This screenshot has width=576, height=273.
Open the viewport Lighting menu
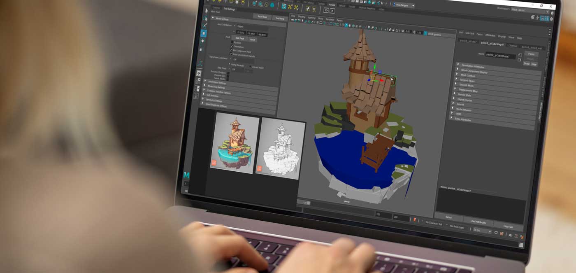coord(311,18)
